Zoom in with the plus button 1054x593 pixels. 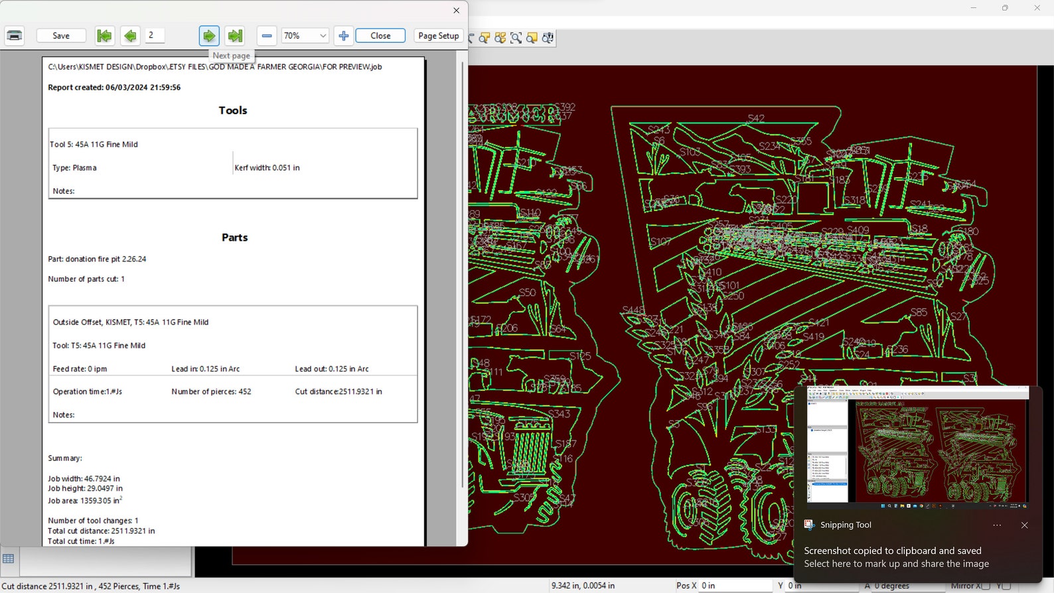pyautogui.click(x=343, y=36)
